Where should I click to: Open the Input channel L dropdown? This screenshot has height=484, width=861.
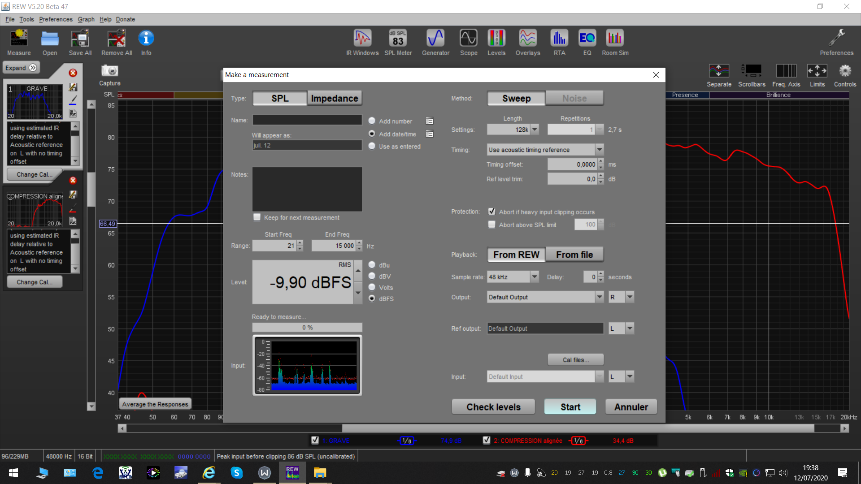pyautogui.click(x=630, y=376)
